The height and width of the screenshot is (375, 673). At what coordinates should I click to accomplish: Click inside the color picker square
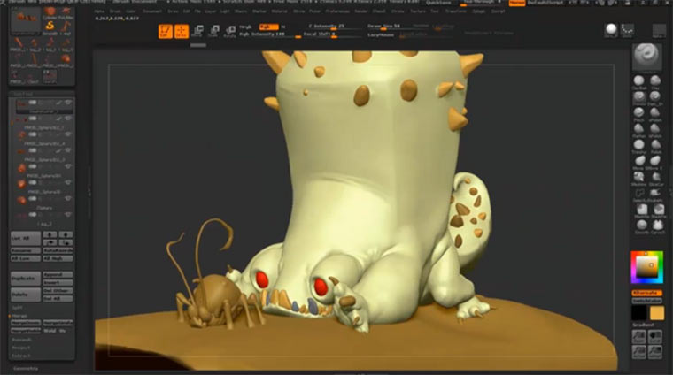[x=646, y=267]
